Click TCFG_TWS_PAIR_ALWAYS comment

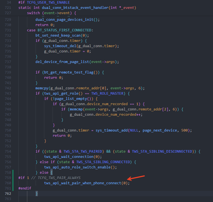click(x=59, y=178)
